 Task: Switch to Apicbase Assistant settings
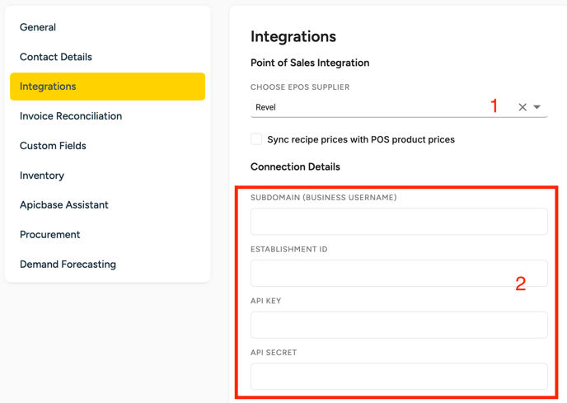pos(64,204)
